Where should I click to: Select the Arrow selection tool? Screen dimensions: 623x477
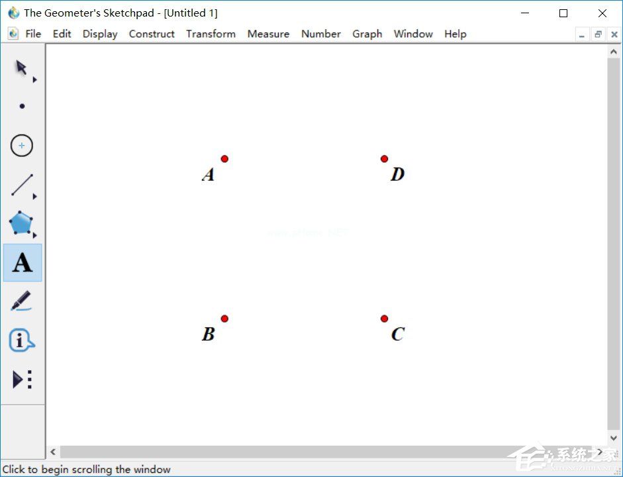point(21,68)
